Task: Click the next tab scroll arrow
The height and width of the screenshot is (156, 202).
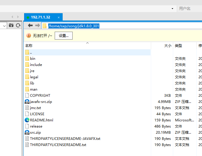Action: point(18,17)
